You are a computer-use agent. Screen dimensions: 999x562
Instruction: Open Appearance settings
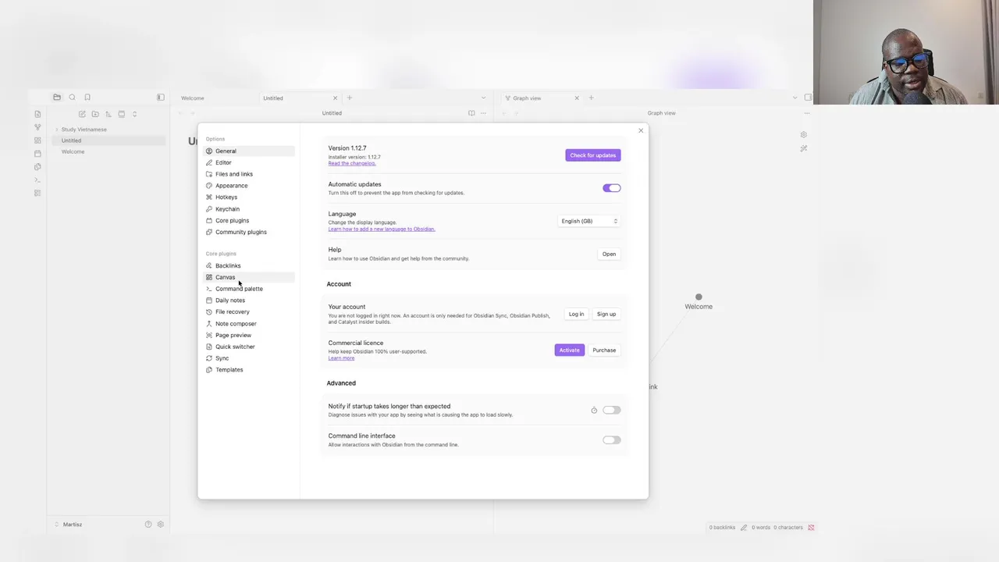pos(249,186)
